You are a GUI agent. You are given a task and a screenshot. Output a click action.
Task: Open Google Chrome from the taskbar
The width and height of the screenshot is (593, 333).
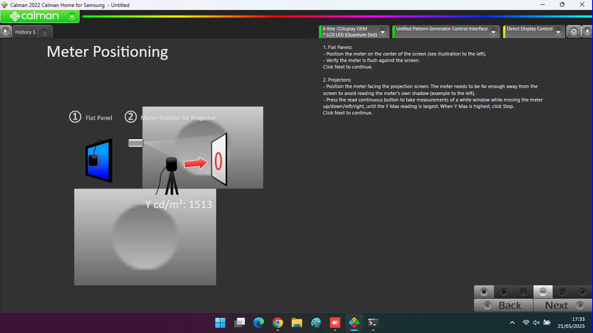click(x=278, y=323)
